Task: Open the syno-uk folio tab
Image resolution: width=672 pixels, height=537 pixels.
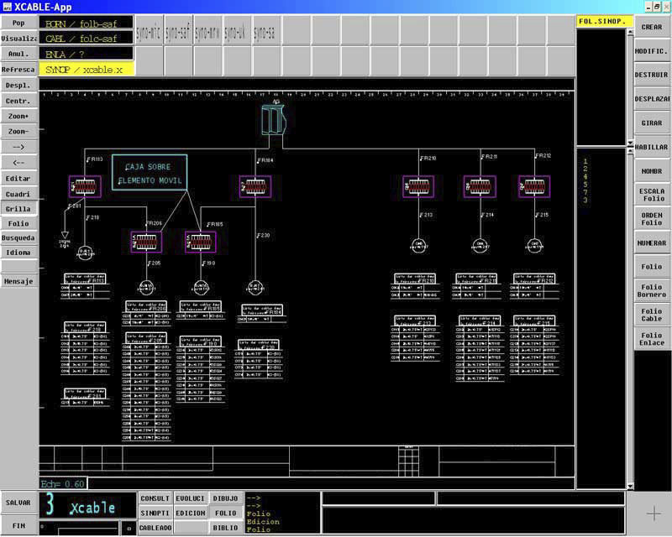Action: click(236, 31)
